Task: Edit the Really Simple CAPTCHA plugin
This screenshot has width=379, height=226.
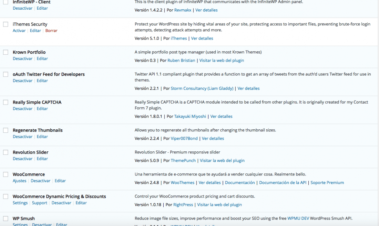Action: pos(42,109)
